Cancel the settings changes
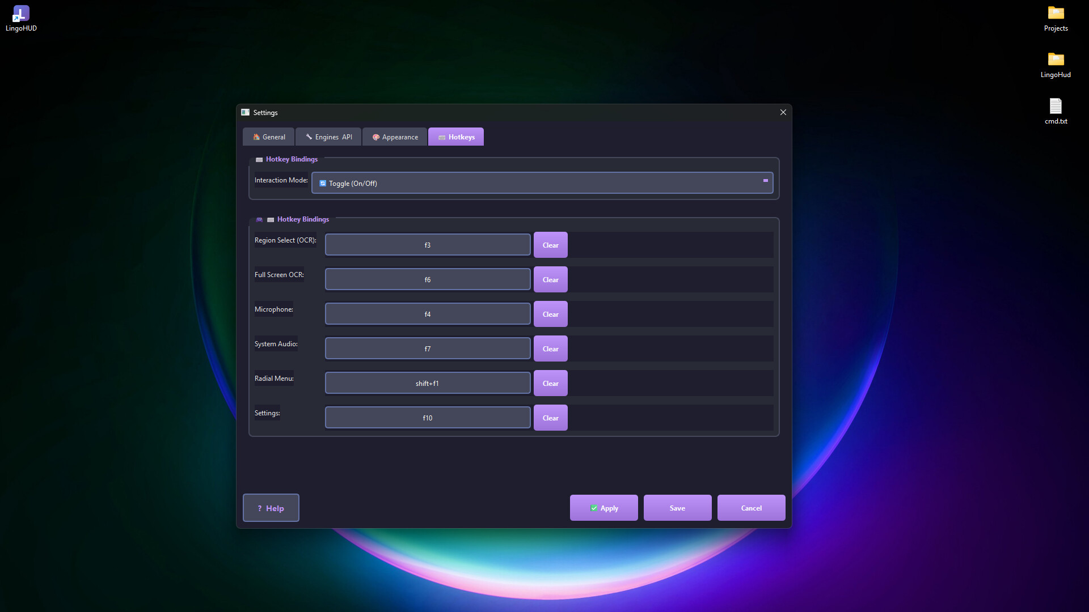This screenshot has height=612, width=1089. [x=751, y=508]
